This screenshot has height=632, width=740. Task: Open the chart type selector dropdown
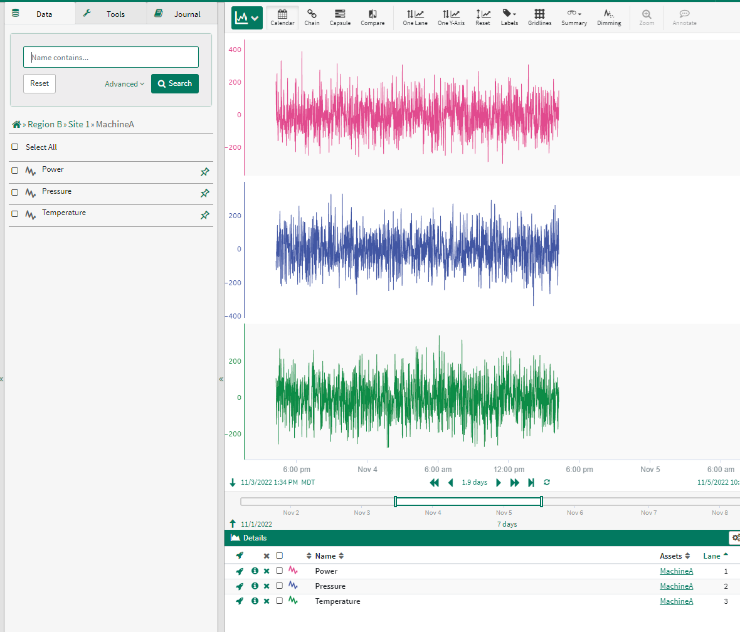coord(246,18)
